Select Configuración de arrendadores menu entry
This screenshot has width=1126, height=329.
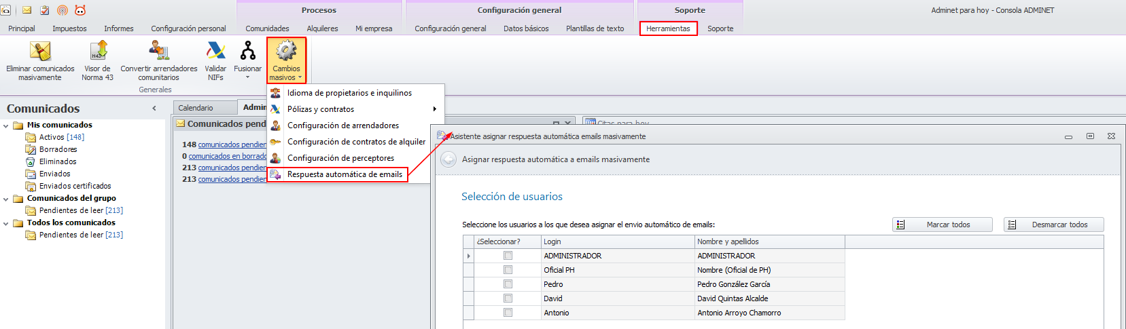click(x=343, y=125)
